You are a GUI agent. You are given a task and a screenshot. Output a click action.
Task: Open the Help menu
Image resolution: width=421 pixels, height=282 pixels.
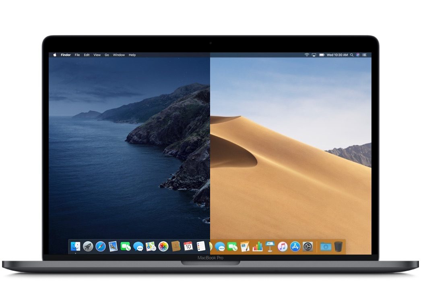pos(132,55)
